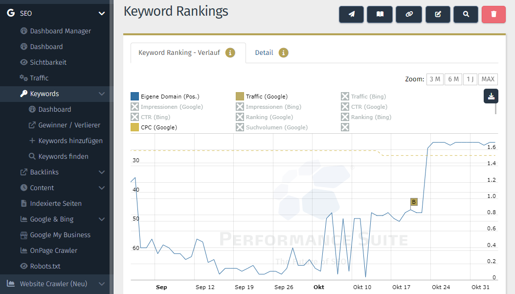Image resolution: width=515 pixels, height=294 pixels.
Task: Expand the Website Crawler (Neu) chevron
Action: (x=102, y=284)
